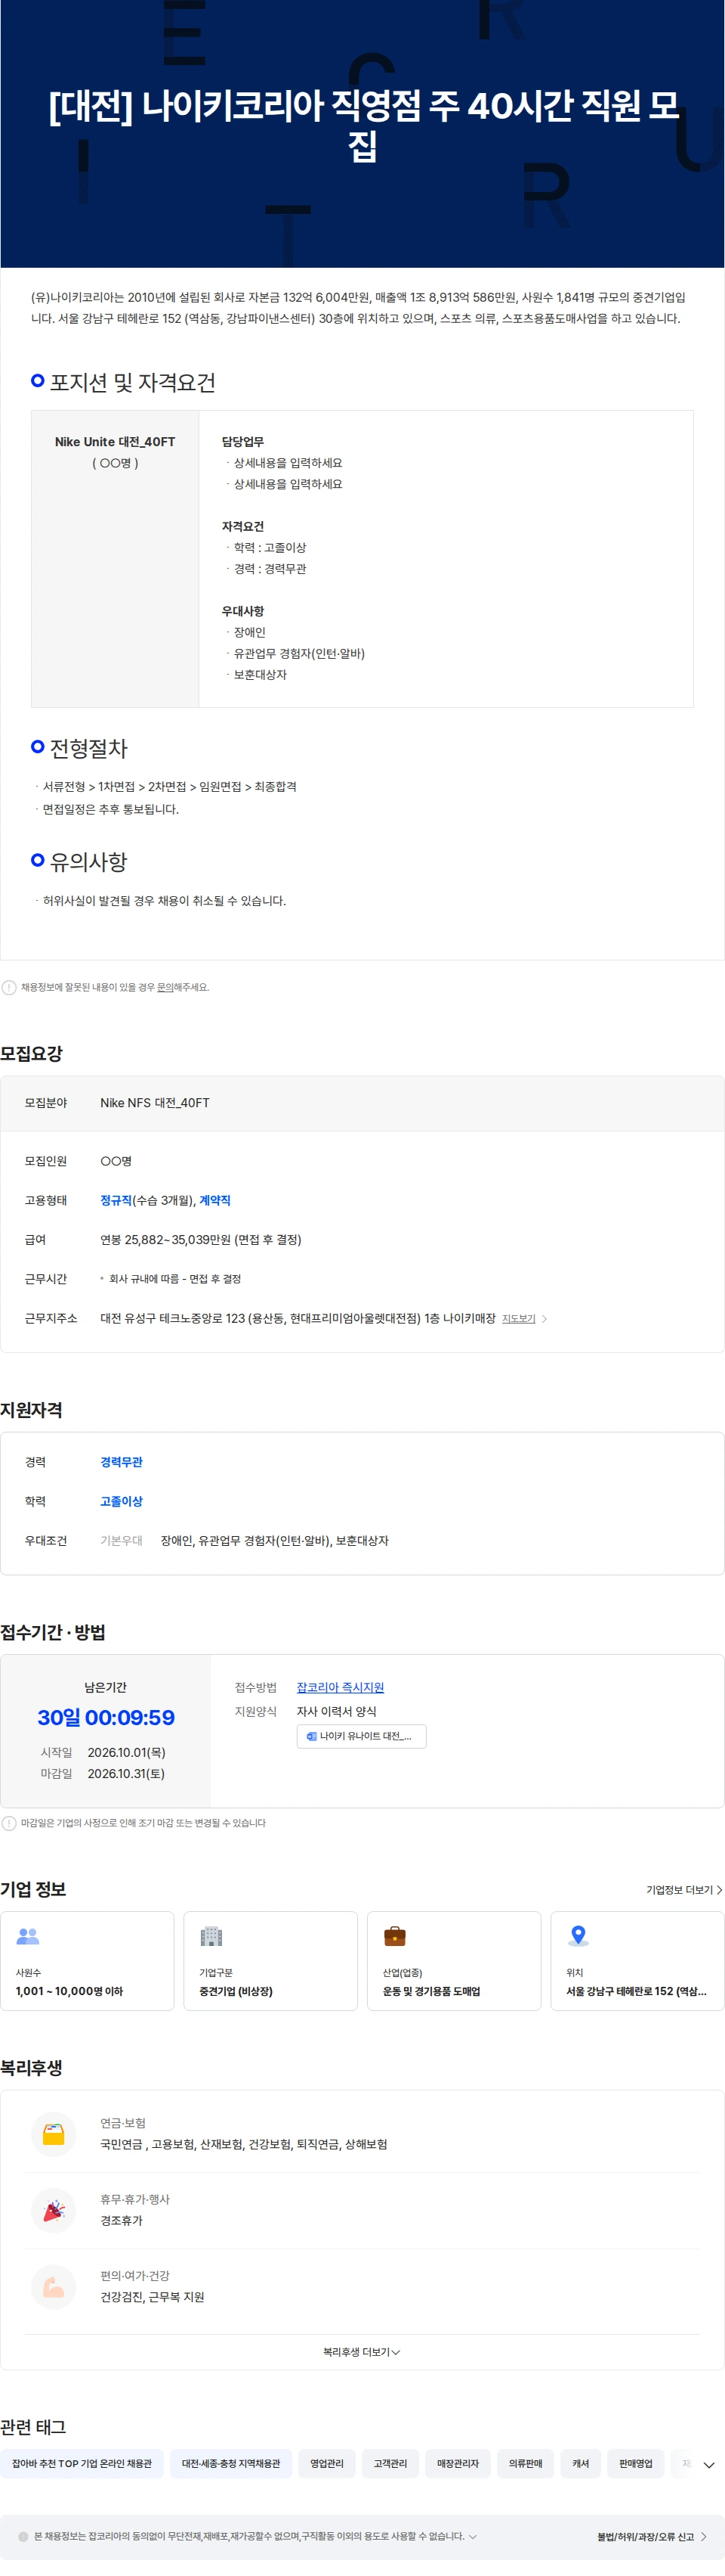Viewport: 725px width, 2576px height.
Task: Click the info icon beside 마감일은 기업의 사정으로
Action: pyautogui.click(x=9, y=1823)
